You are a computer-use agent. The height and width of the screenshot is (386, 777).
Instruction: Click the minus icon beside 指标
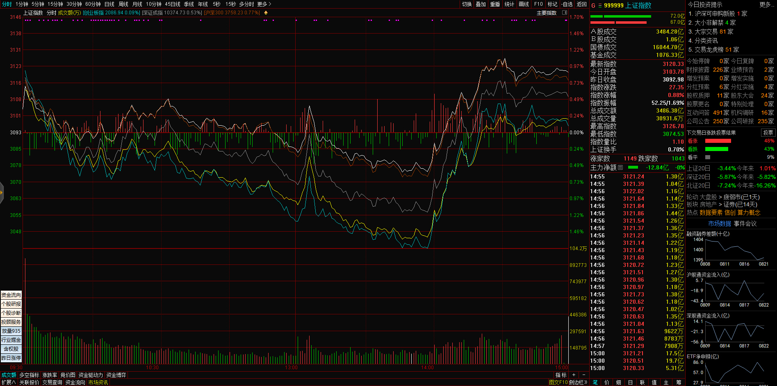[x=584, y=375]
